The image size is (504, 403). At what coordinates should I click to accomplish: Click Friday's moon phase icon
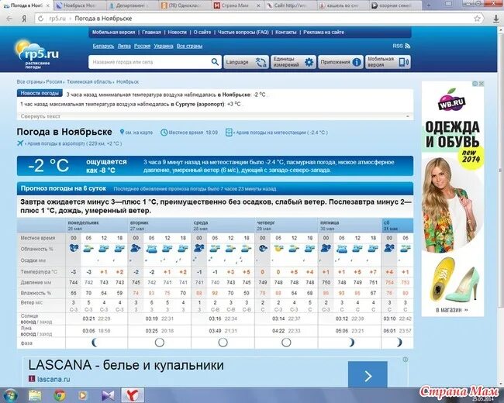(x=350, y=343)
